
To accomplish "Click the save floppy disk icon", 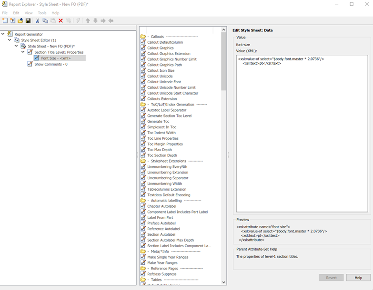I will pyautogui.click(x=28, y=21).
